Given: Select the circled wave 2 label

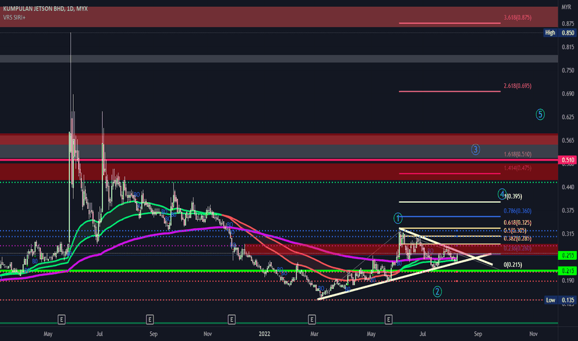Looking at the screenshot, I should 437,291.
